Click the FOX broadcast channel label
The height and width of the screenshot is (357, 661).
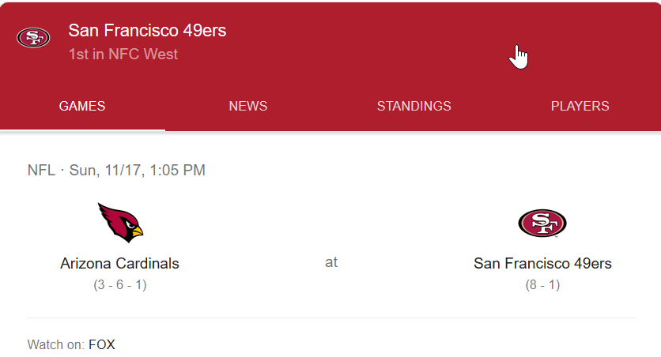click(102, 345)
